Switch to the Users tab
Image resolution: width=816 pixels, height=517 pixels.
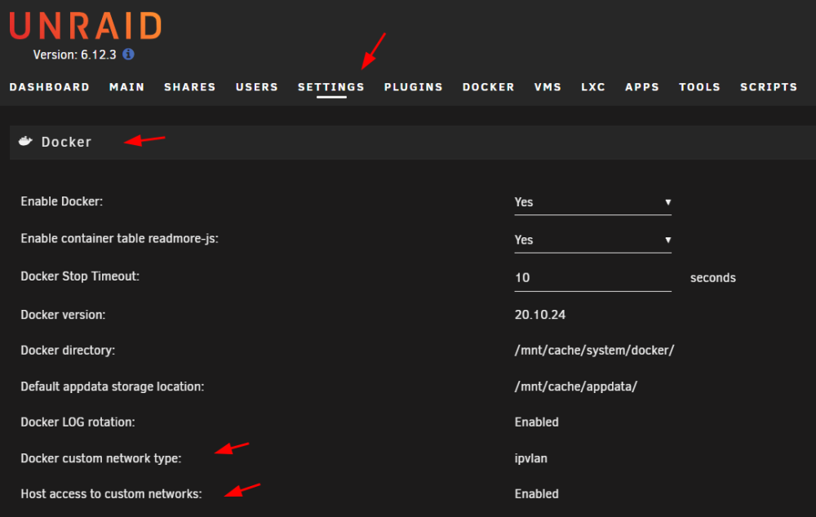(x=257, y=87)
